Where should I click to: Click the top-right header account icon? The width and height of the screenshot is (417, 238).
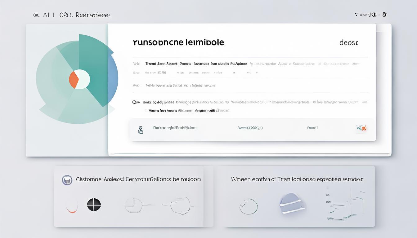[x=385, y=15]
